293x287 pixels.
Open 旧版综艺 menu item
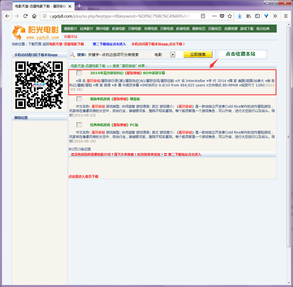click(215, 29)
